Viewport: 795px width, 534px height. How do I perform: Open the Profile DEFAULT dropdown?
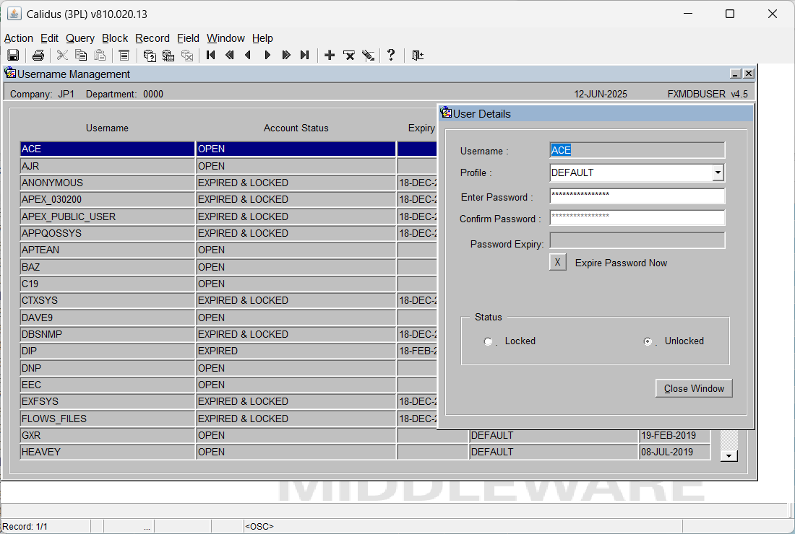click(718, 172)
